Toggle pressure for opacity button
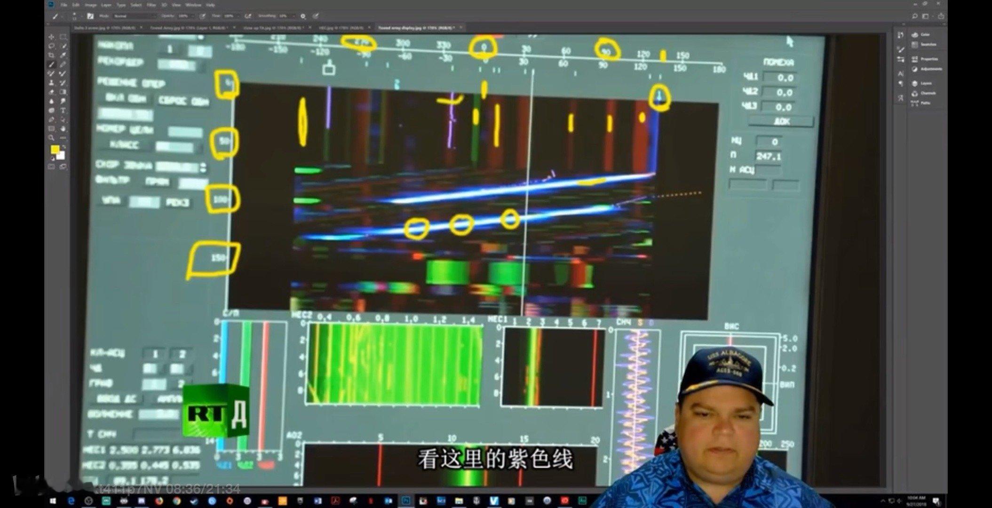The height and width of the screenshot is (508, 992). point(202,16)
